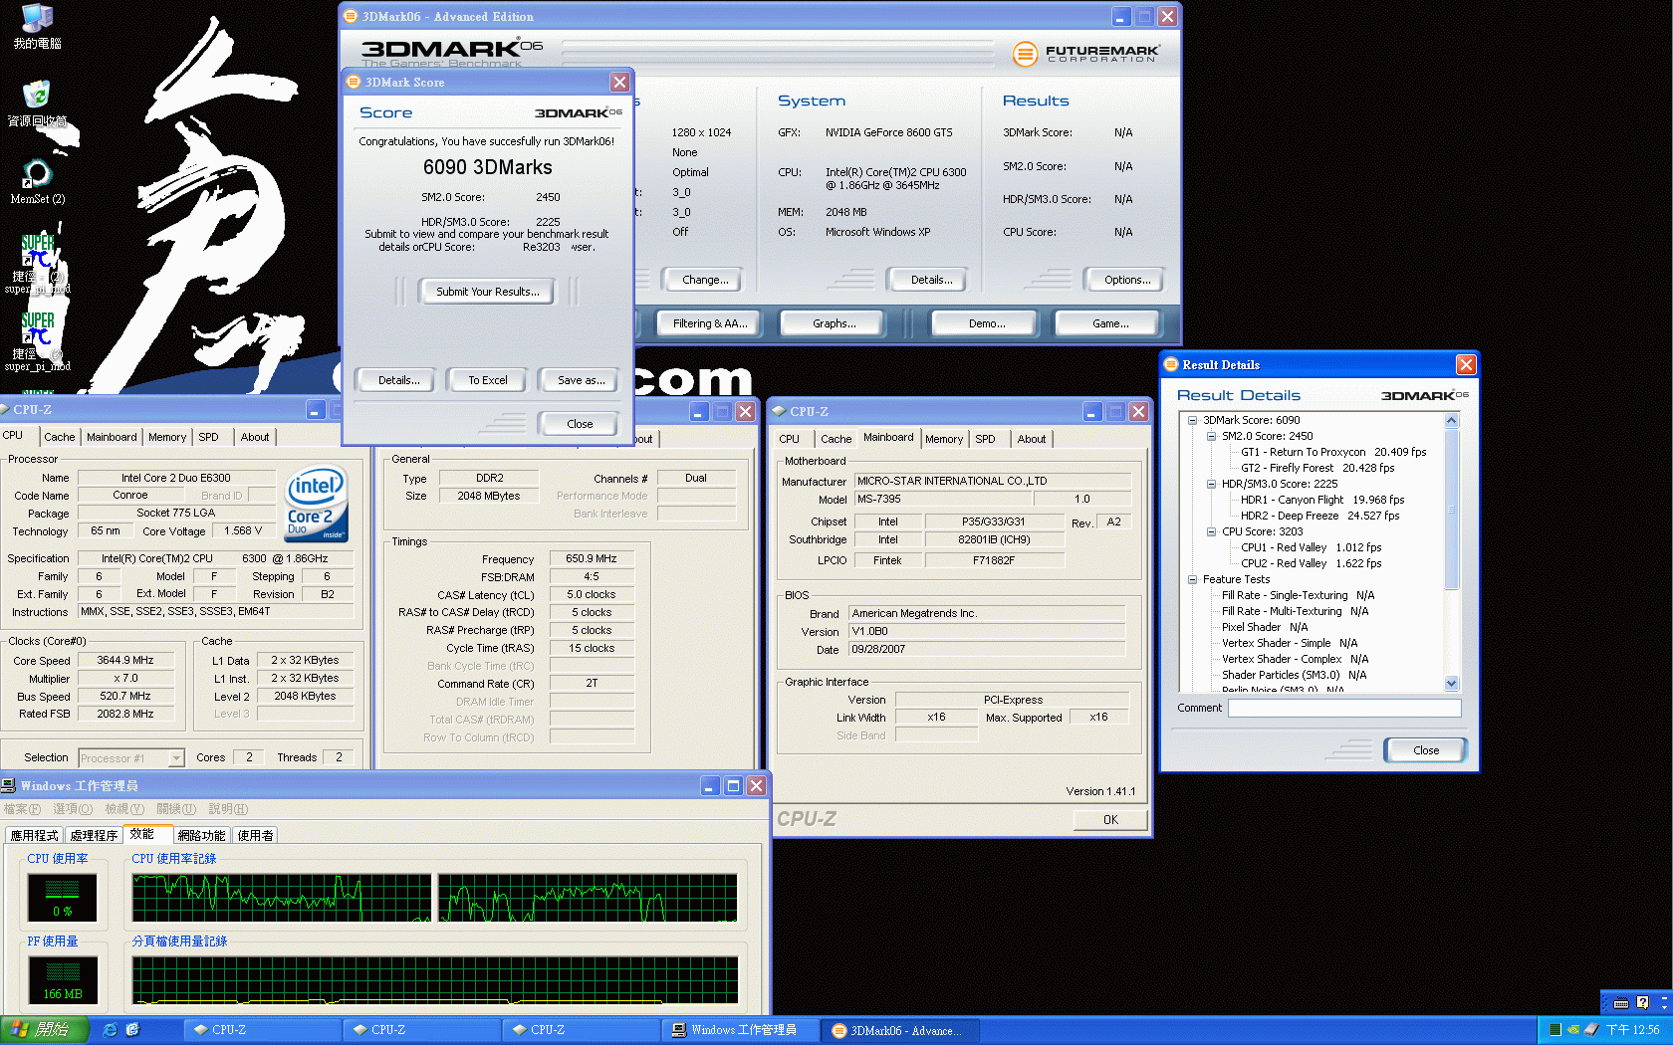This screenshot has width=1673, height=1045.
Task: Collapse the Feature Tests tree node
Action: [1192, 579]
